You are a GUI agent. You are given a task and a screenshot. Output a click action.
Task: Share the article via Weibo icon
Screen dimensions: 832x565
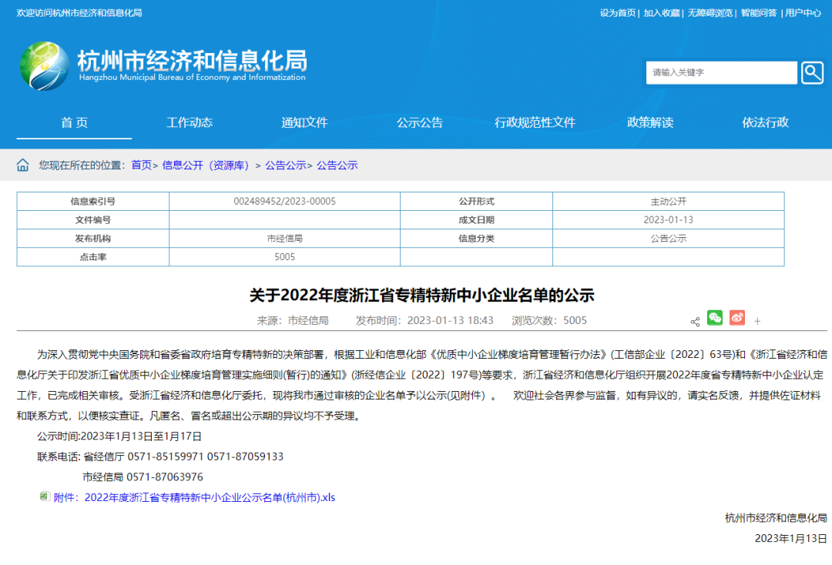click(x=737, y=318)
